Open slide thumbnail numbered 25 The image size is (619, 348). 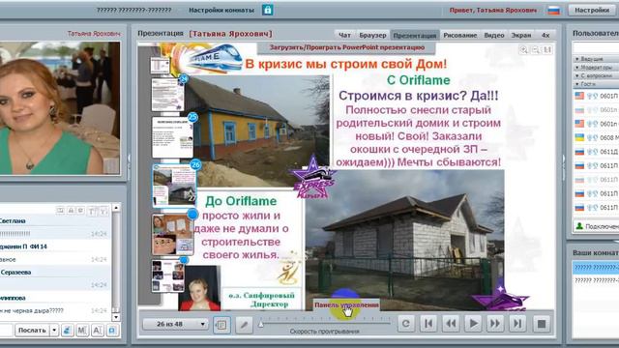[x=172, y=137]
